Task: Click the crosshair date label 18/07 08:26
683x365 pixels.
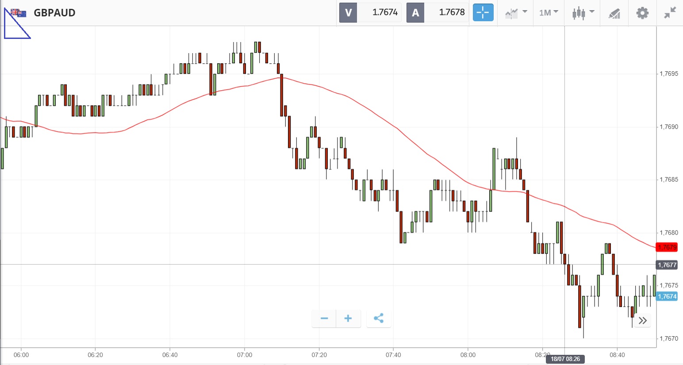Action: [x=565, y=359]
